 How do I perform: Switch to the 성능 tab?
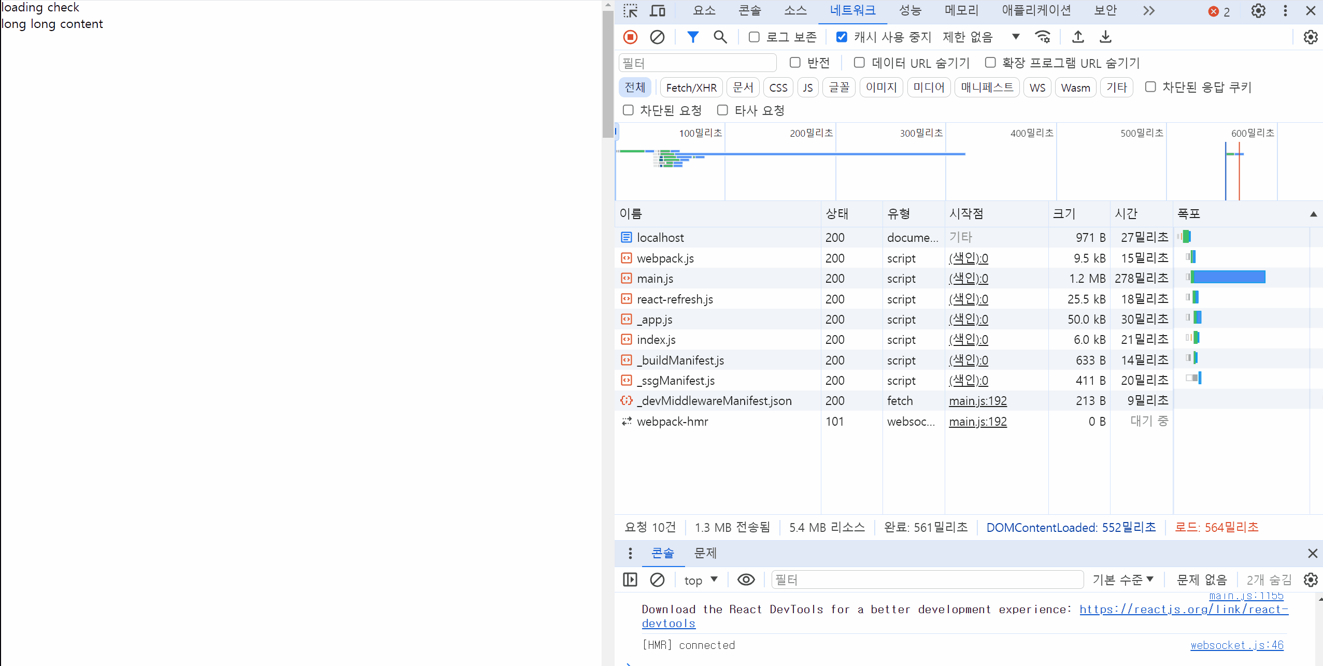[910, 11]
